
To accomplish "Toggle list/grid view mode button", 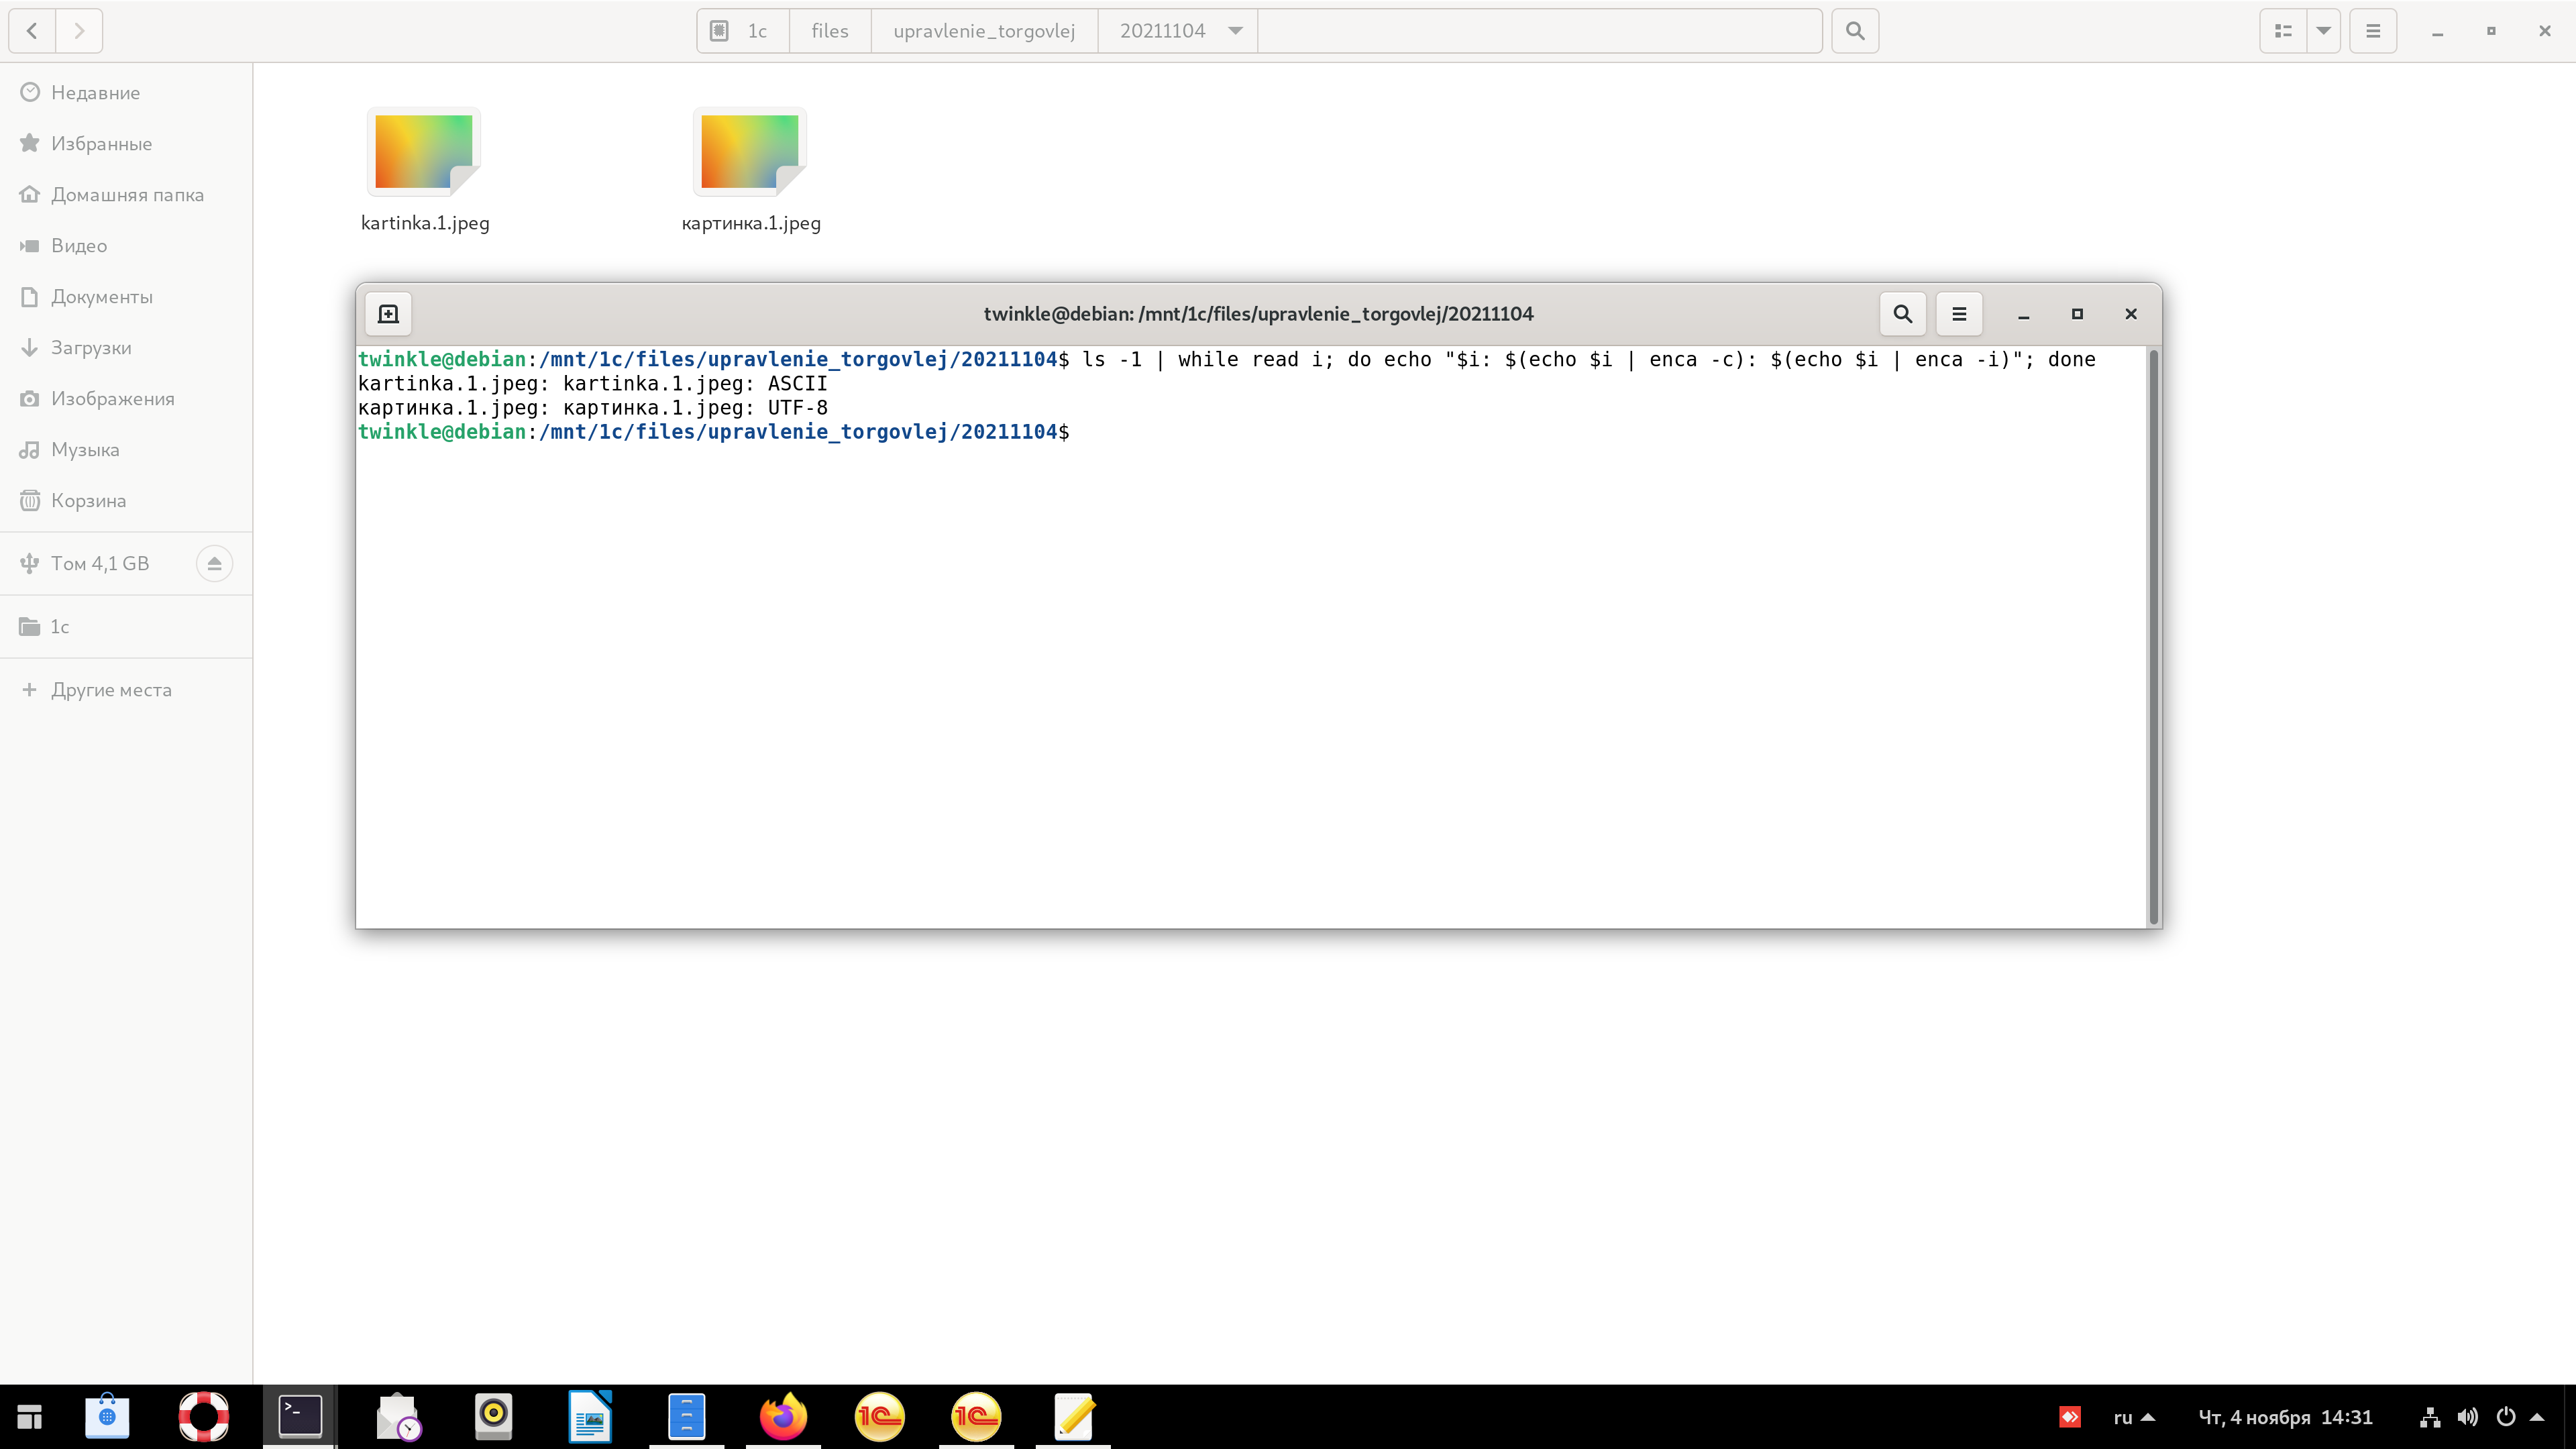I will (x=2283, y=31).
